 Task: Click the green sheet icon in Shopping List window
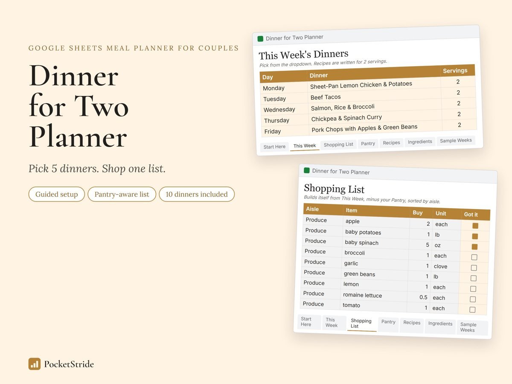pos(306,171)
